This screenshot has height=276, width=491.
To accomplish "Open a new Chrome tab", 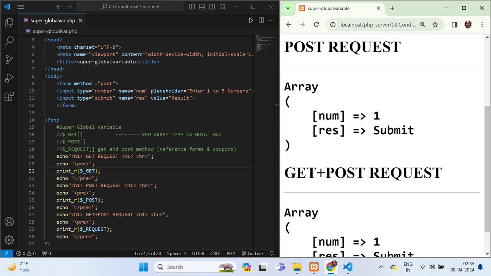I will pyautogui.click(x=392, y=8).
